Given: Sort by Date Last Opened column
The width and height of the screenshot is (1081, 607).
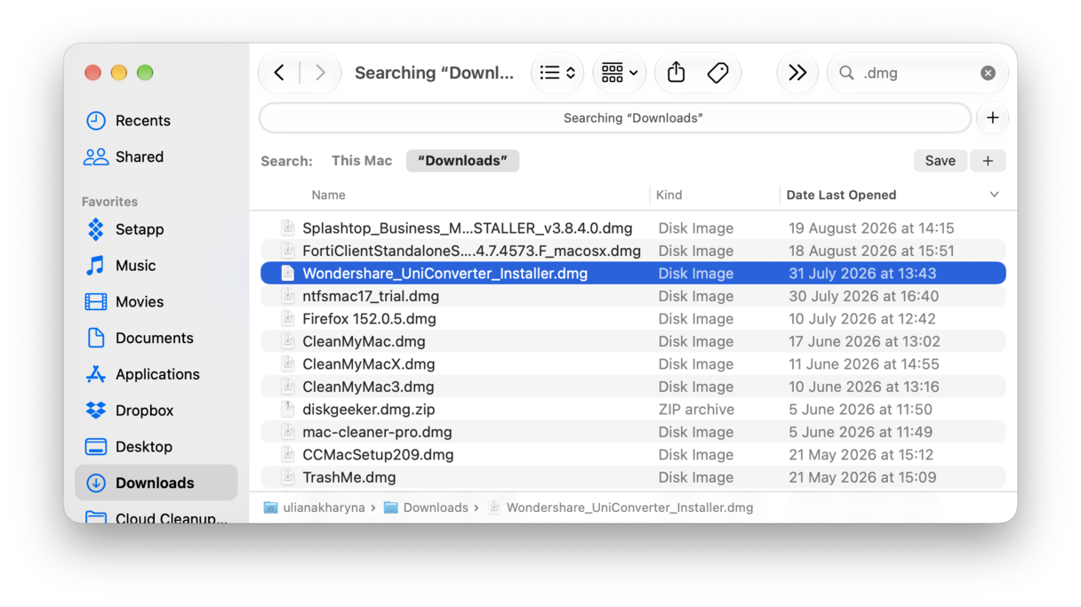Looking at the screenshot, I should 841,195.
